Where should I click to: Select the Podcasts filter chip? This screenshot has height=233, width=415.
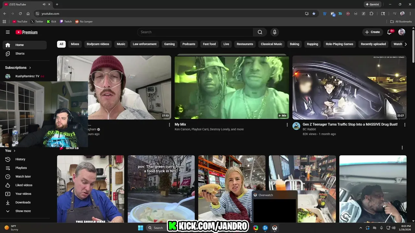click(x=189, y=44)
